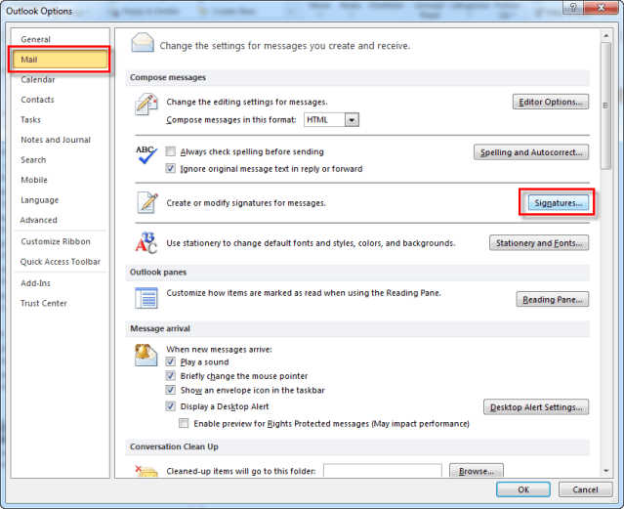The image size is (624, 509).
Task: Uncheck Ignore original message text option
Action: click(171, 169)
